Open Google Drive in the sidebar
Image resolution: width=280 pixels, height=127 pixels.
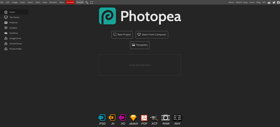[x=14, y=38]
